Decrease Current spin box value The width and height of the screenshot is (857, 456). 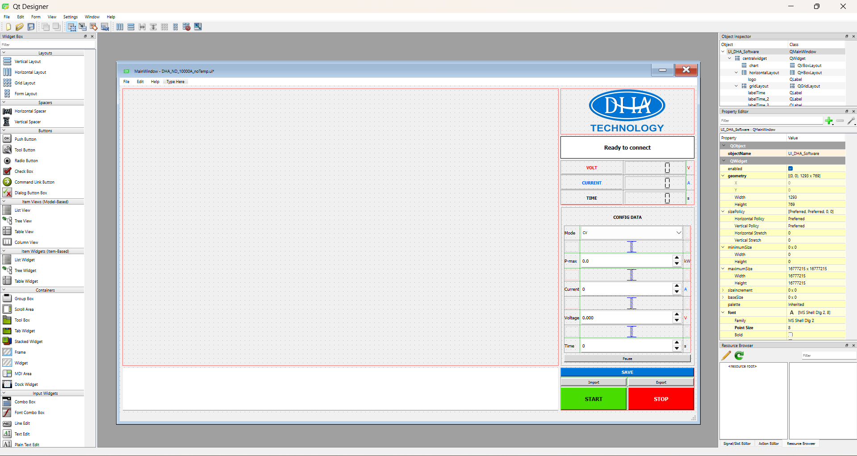point(677,292)
